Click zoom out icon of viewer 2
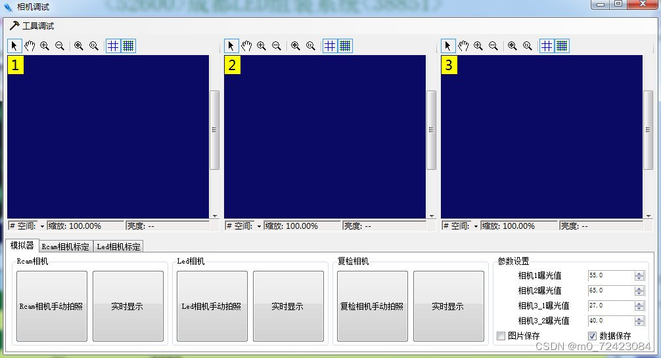 pyautogui.click(x=277, y=46)
